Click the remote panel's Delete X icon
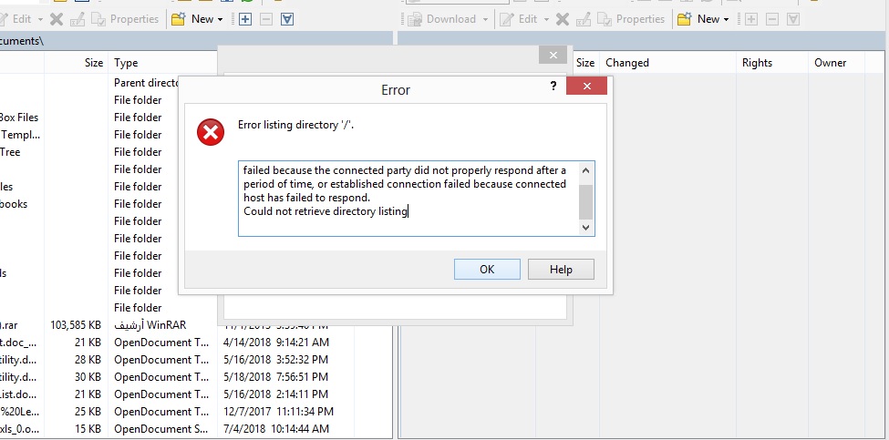The image size is (889, 440). click(563, 19)
